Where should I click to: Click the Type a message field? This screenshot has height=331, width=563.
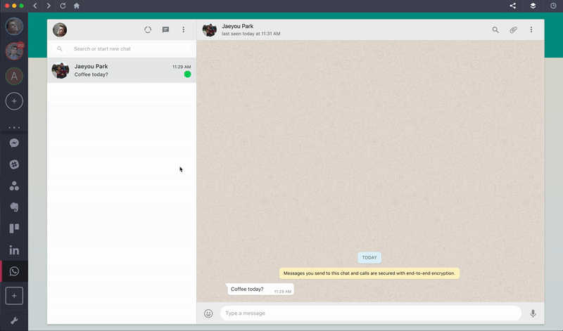[371, 313]
